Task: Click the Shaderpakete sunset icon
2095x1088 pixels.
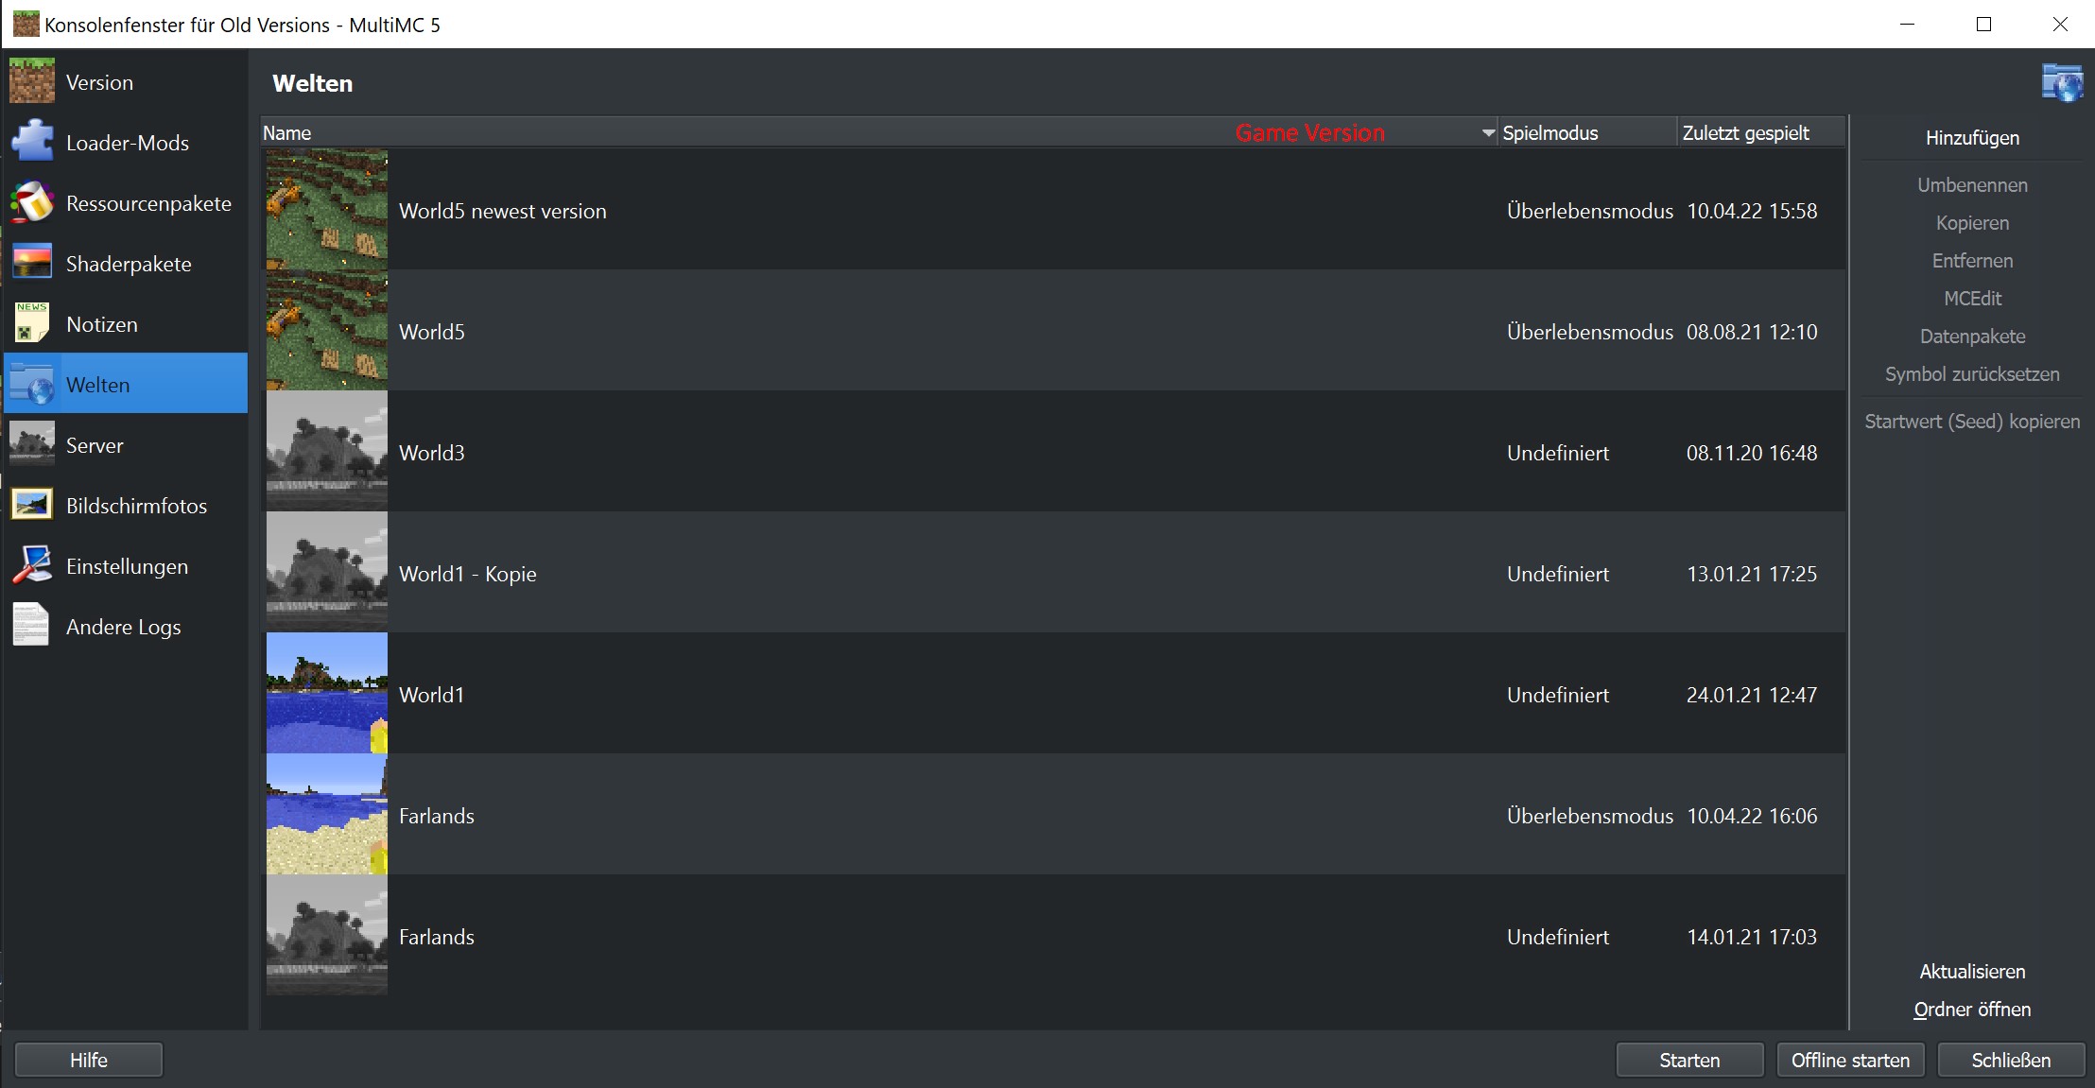Action: pyautogui.click(x=31, y=262)
